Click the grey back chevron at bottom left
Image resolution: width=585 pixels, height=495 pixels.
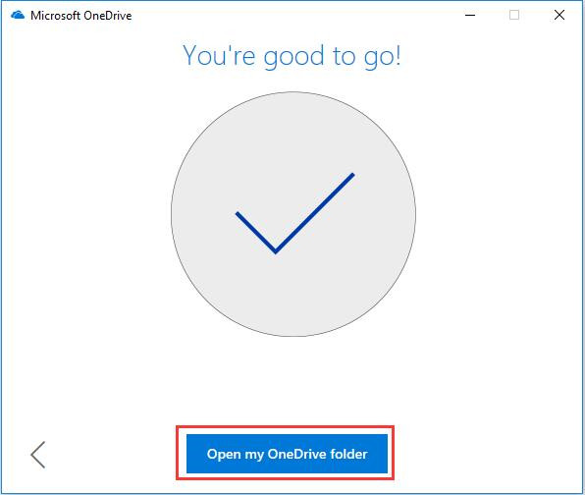(x=38, y=455)
